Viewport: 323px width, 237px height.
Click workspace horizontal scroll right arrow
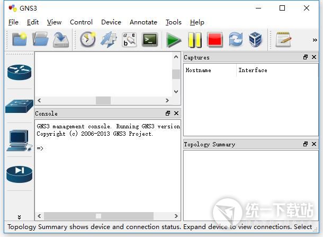coord(167,100)
